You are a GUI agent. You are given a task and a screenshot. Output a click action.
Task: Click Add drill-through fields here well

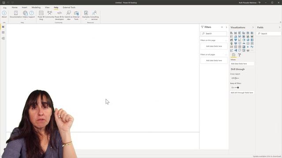(242, 93)
